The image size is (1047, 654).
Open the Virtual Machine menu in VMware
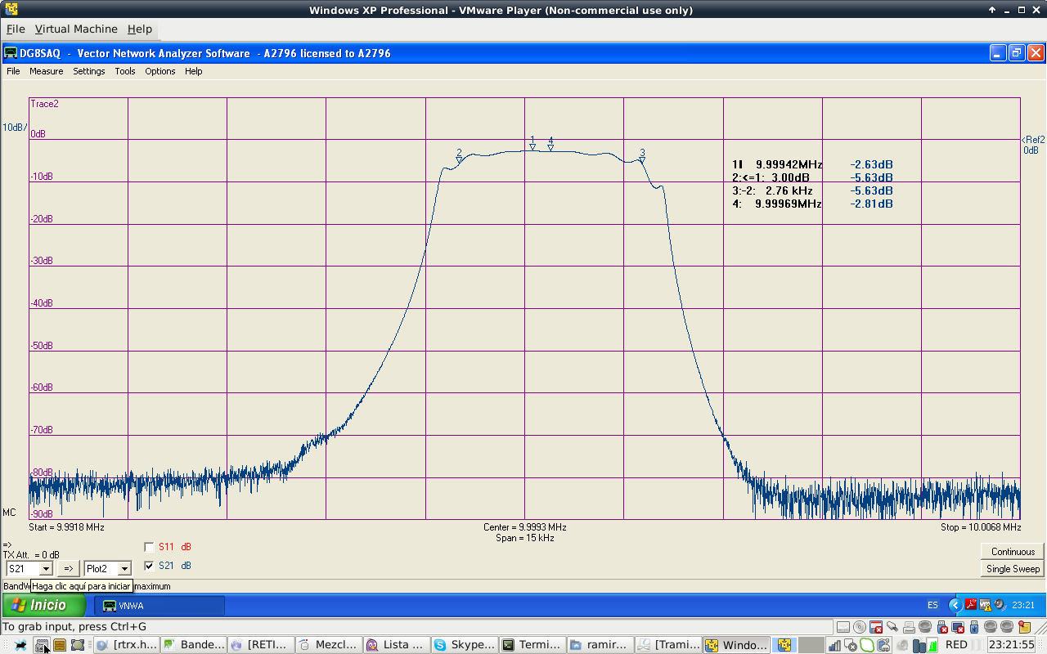click(x=75, y=29)
